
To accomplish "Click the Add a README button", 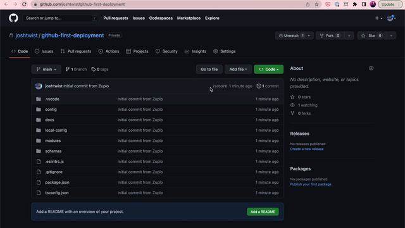I will (x=263, y=212).
